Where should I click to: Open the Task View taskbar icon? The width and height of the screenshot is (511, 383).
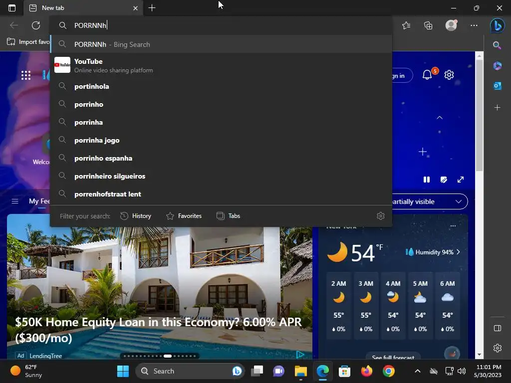click(x=257, y=371)
